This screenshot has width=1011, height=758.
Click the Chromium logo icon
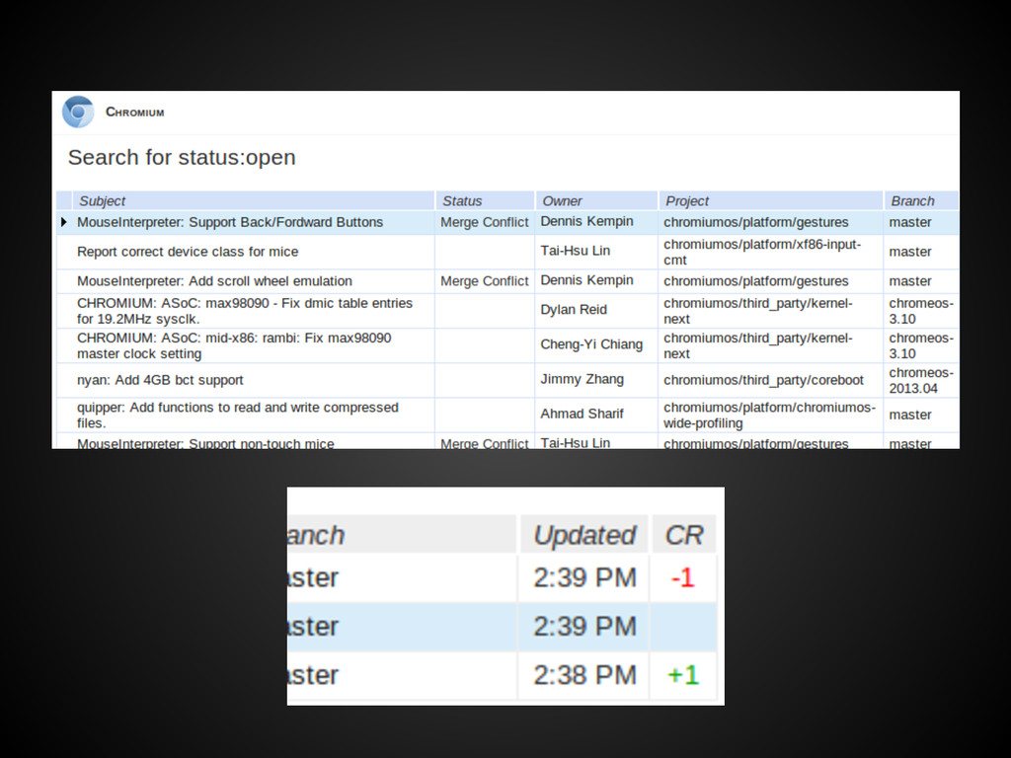pos(78,113)
